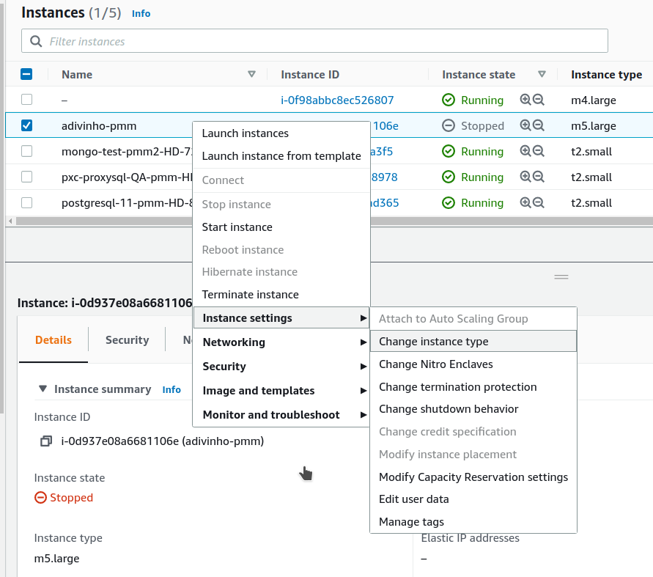The height and width of the screenshot is (577, 653).
Task: Check the mongo-test-pmm2 instance checkbox
Action: tap(27, 151)
